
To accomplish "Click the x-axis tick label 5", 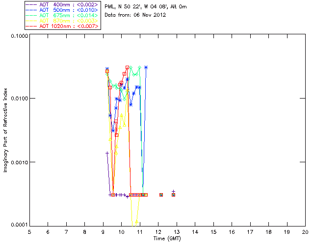I will [29, 231].
